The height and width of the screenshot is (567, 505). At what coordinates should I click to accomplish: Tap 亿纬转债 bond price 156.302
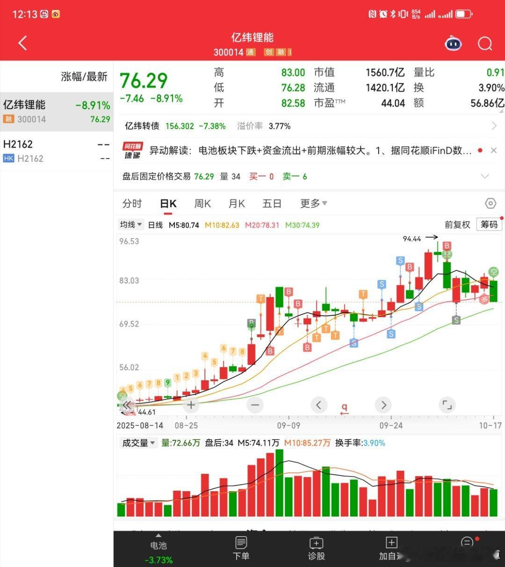[x=180, y=126]
